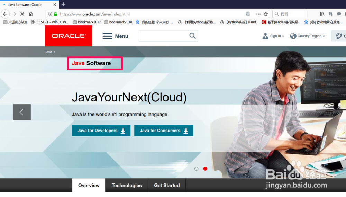
Task: Click the browser search box 搜索
Action: tap(290, 14)
